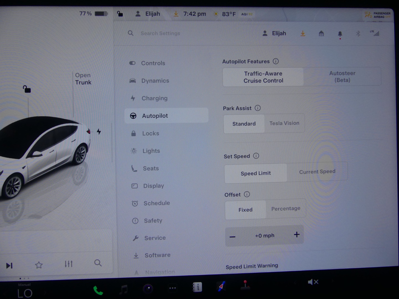This screenshot has height=299, width=399.
Task: Enable Autosteer (Beta) option
Action: tap(342, 77)
